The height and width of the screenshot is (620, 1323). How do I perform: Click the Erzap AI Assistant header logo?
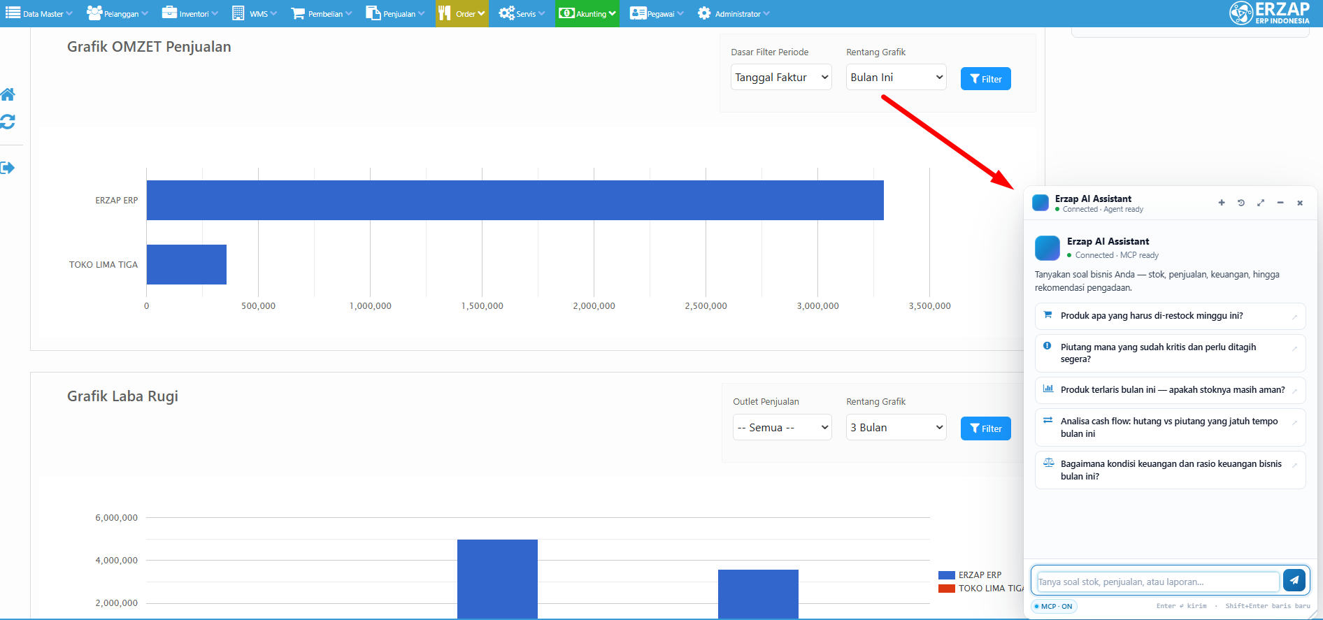click(1040, 203)
